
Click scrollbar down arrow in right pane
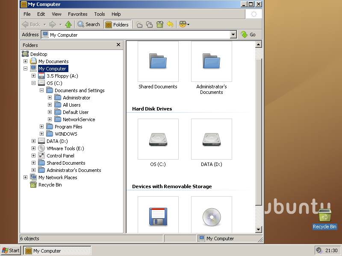(259, 229)
